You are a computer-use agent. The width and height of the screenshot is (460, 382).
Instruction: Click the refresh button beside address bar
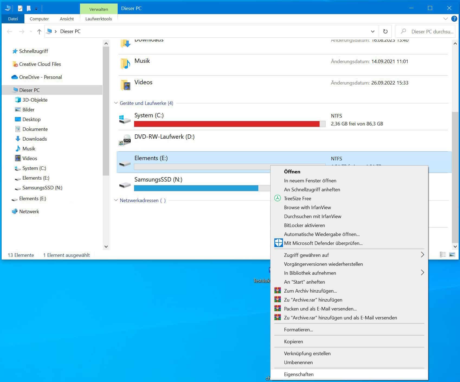(x=385, y=31)
